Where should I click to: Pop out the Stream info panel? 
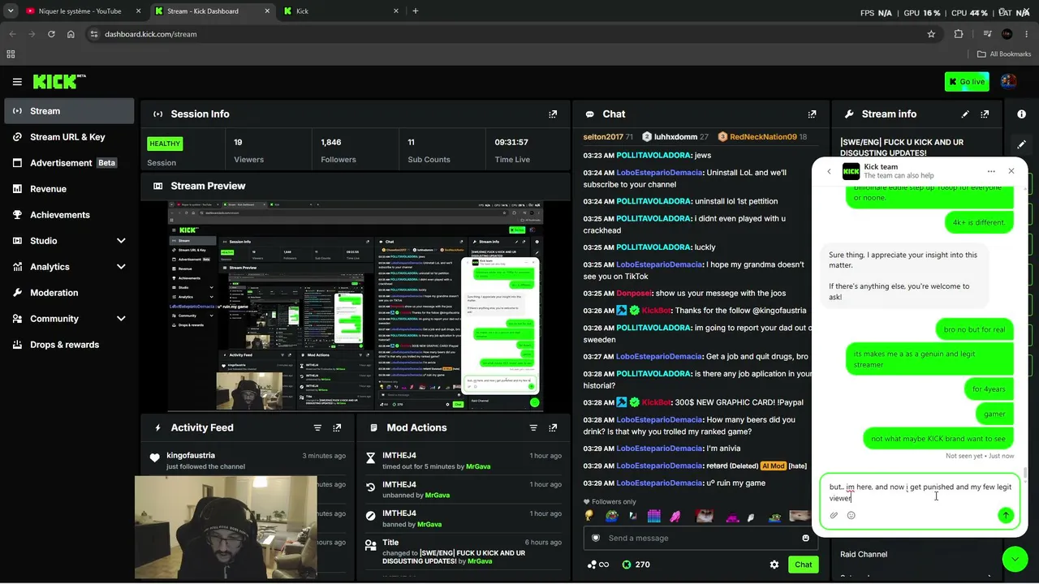[985, 114]
